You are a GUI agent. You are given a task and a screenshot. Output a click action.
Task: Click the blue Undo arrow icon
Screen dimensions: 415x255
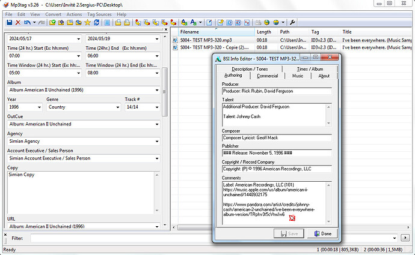pyautogui.click(x=27, y=23)
